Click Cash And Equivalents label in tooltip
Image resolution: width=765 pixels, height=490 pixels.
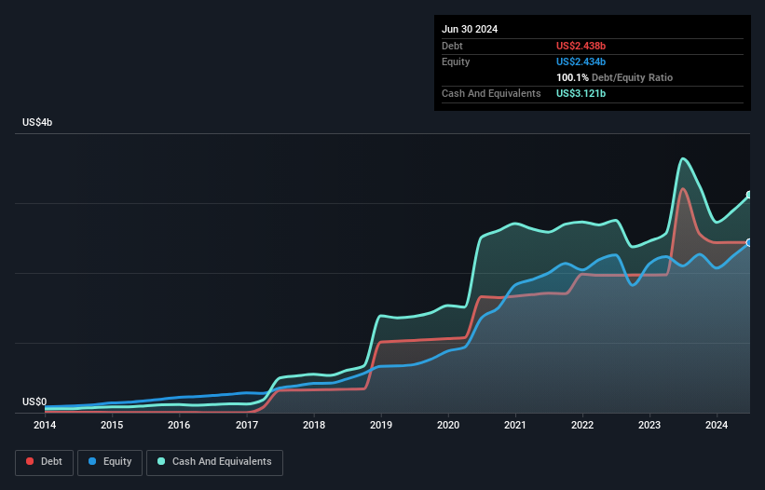pos(491,93)
